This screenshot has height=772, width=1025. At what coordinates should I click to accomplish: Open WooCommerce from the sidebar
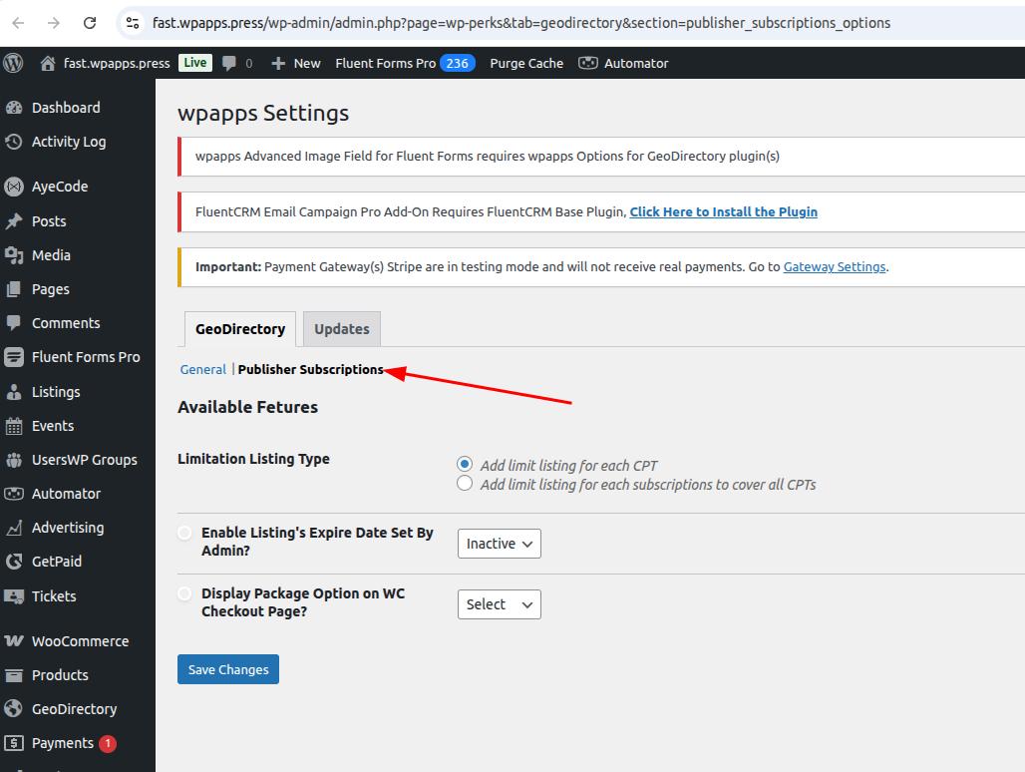click(x=80, y=641)
